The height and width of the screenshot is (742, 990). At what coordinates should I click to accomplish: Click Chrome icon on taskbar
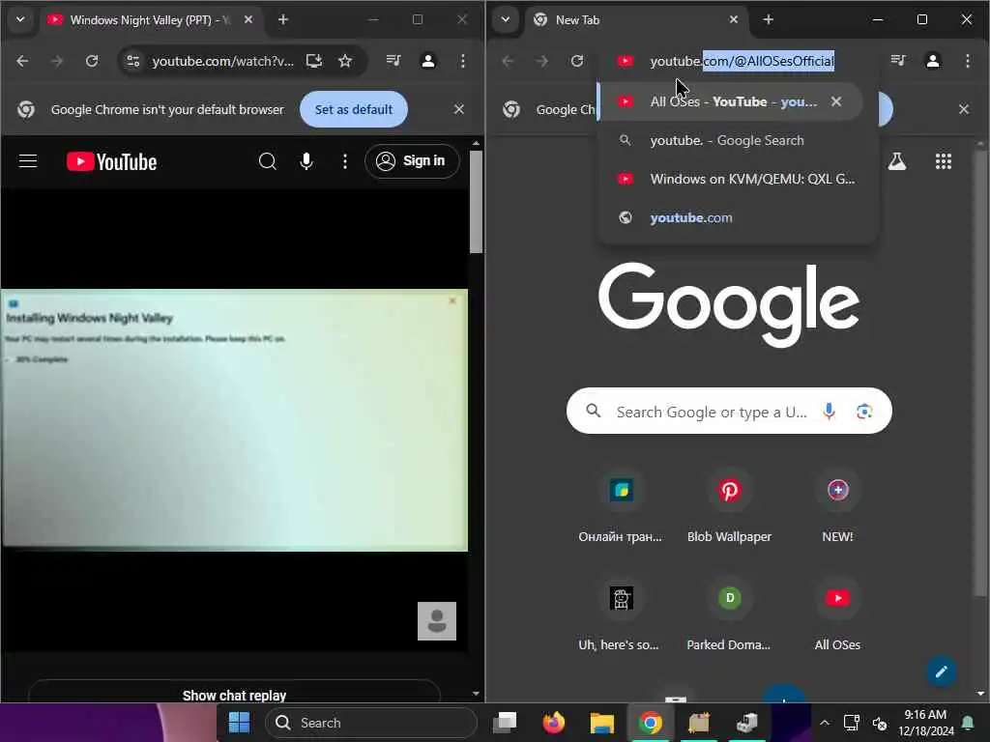coord(651,723)
